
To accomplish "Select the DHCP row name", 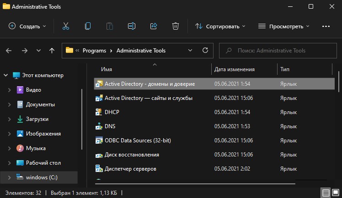I will (112, 112).
